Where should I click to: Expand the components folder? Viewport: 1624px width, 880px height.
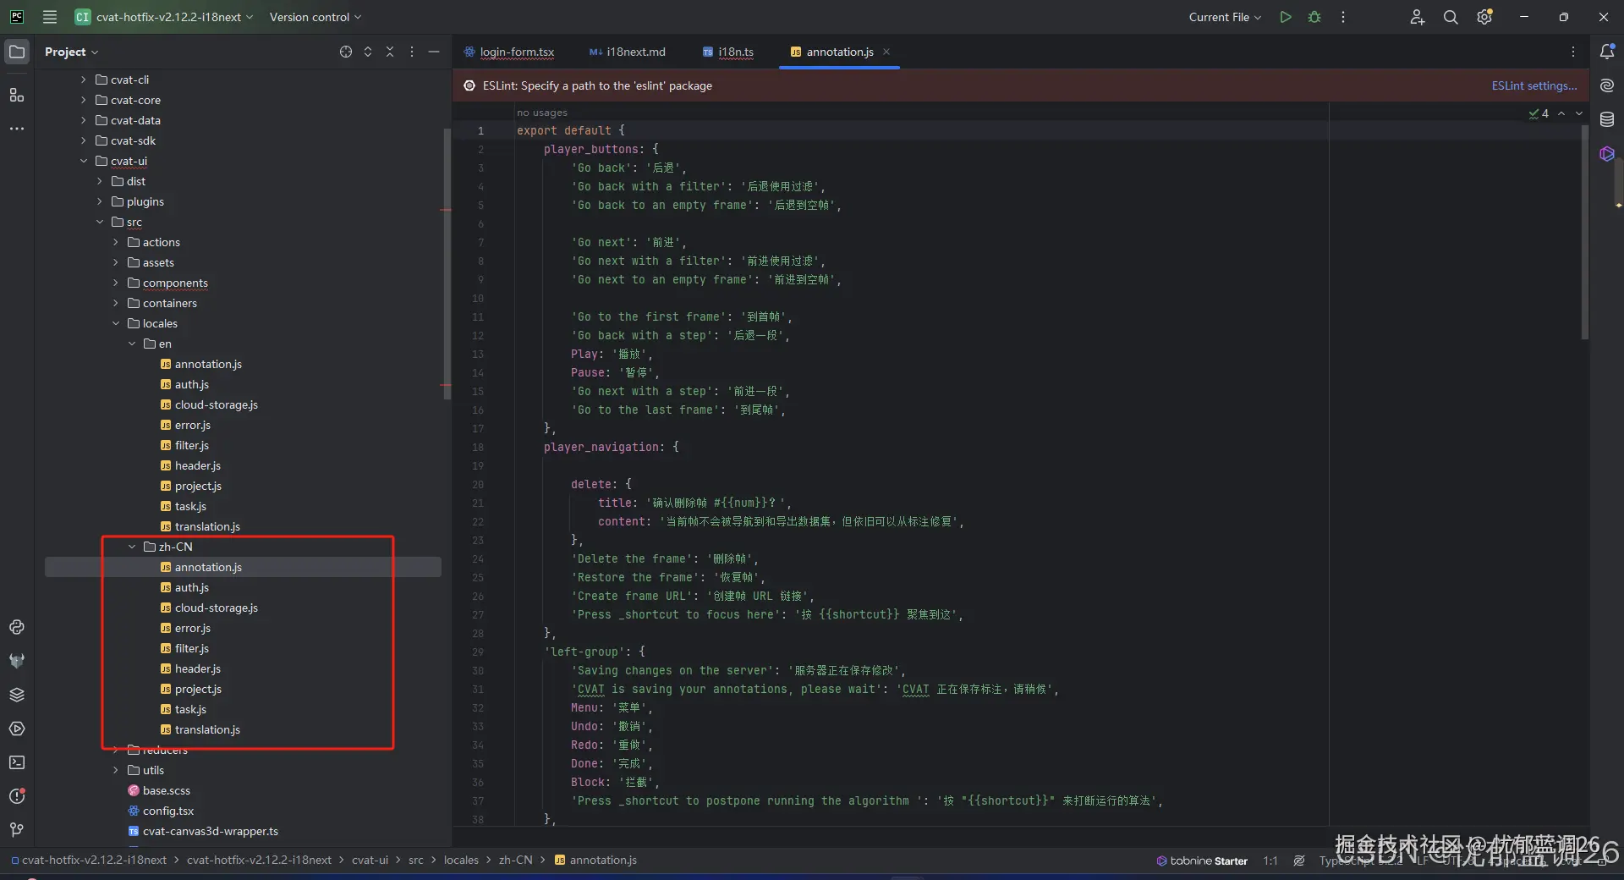[115, 283]
